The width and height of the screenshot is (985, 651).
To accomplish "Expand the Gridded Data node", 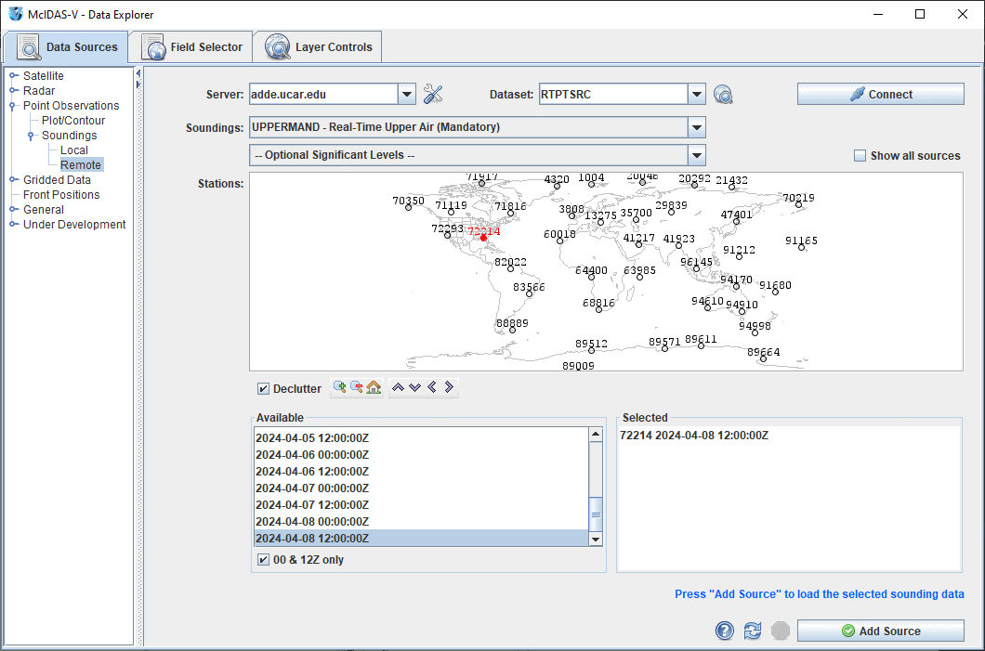I will [x=13, y=179].
